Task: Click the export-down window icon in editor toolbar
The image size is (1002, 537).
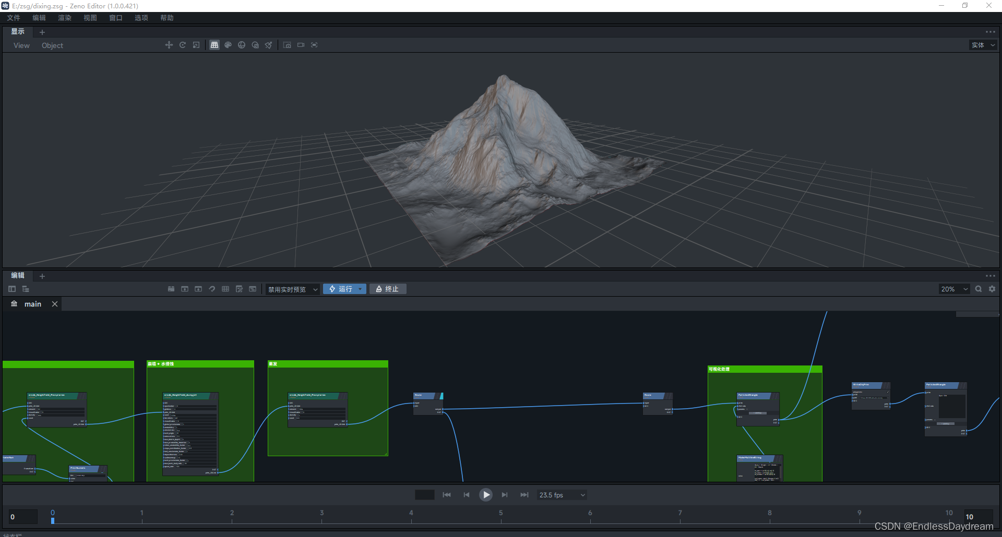Action: click(198, 289)
